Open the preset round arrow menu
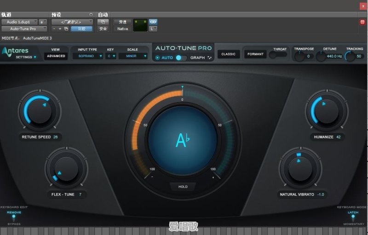Image resolution: width=368 pixels, height=235 pixels. click(91, 15)
